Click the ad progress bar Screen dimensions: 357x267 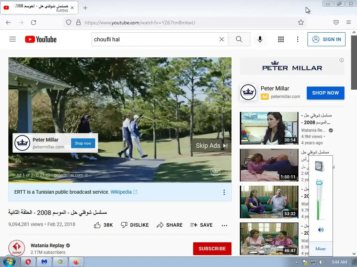[120, 181]
